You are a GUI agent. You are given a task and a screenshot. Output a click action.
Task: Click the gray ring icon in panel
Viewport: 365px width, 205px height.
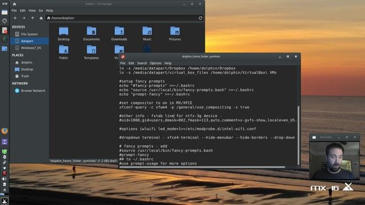(x=5, y=20)
